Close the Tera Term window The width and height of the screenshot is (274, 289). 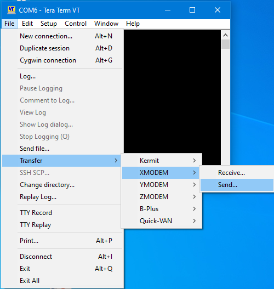point(218,10)
